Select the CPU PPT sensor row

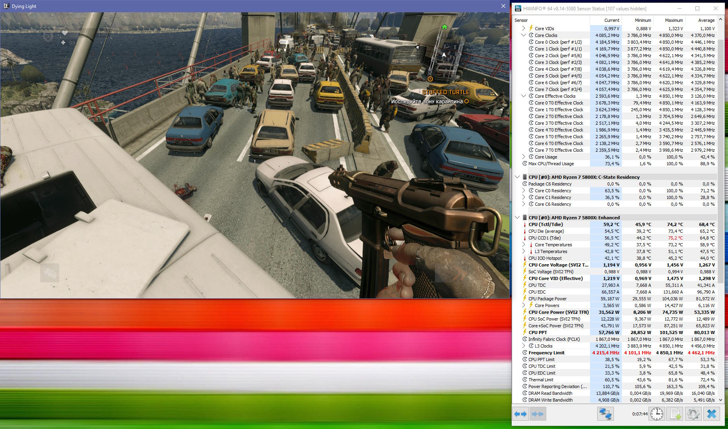click(615, 332)
